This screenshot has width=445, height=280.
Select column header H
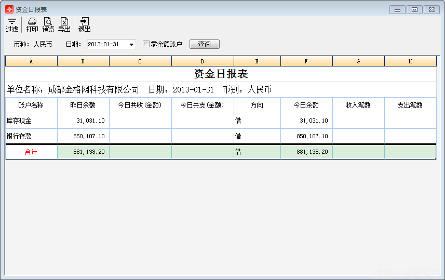[410, 61]
